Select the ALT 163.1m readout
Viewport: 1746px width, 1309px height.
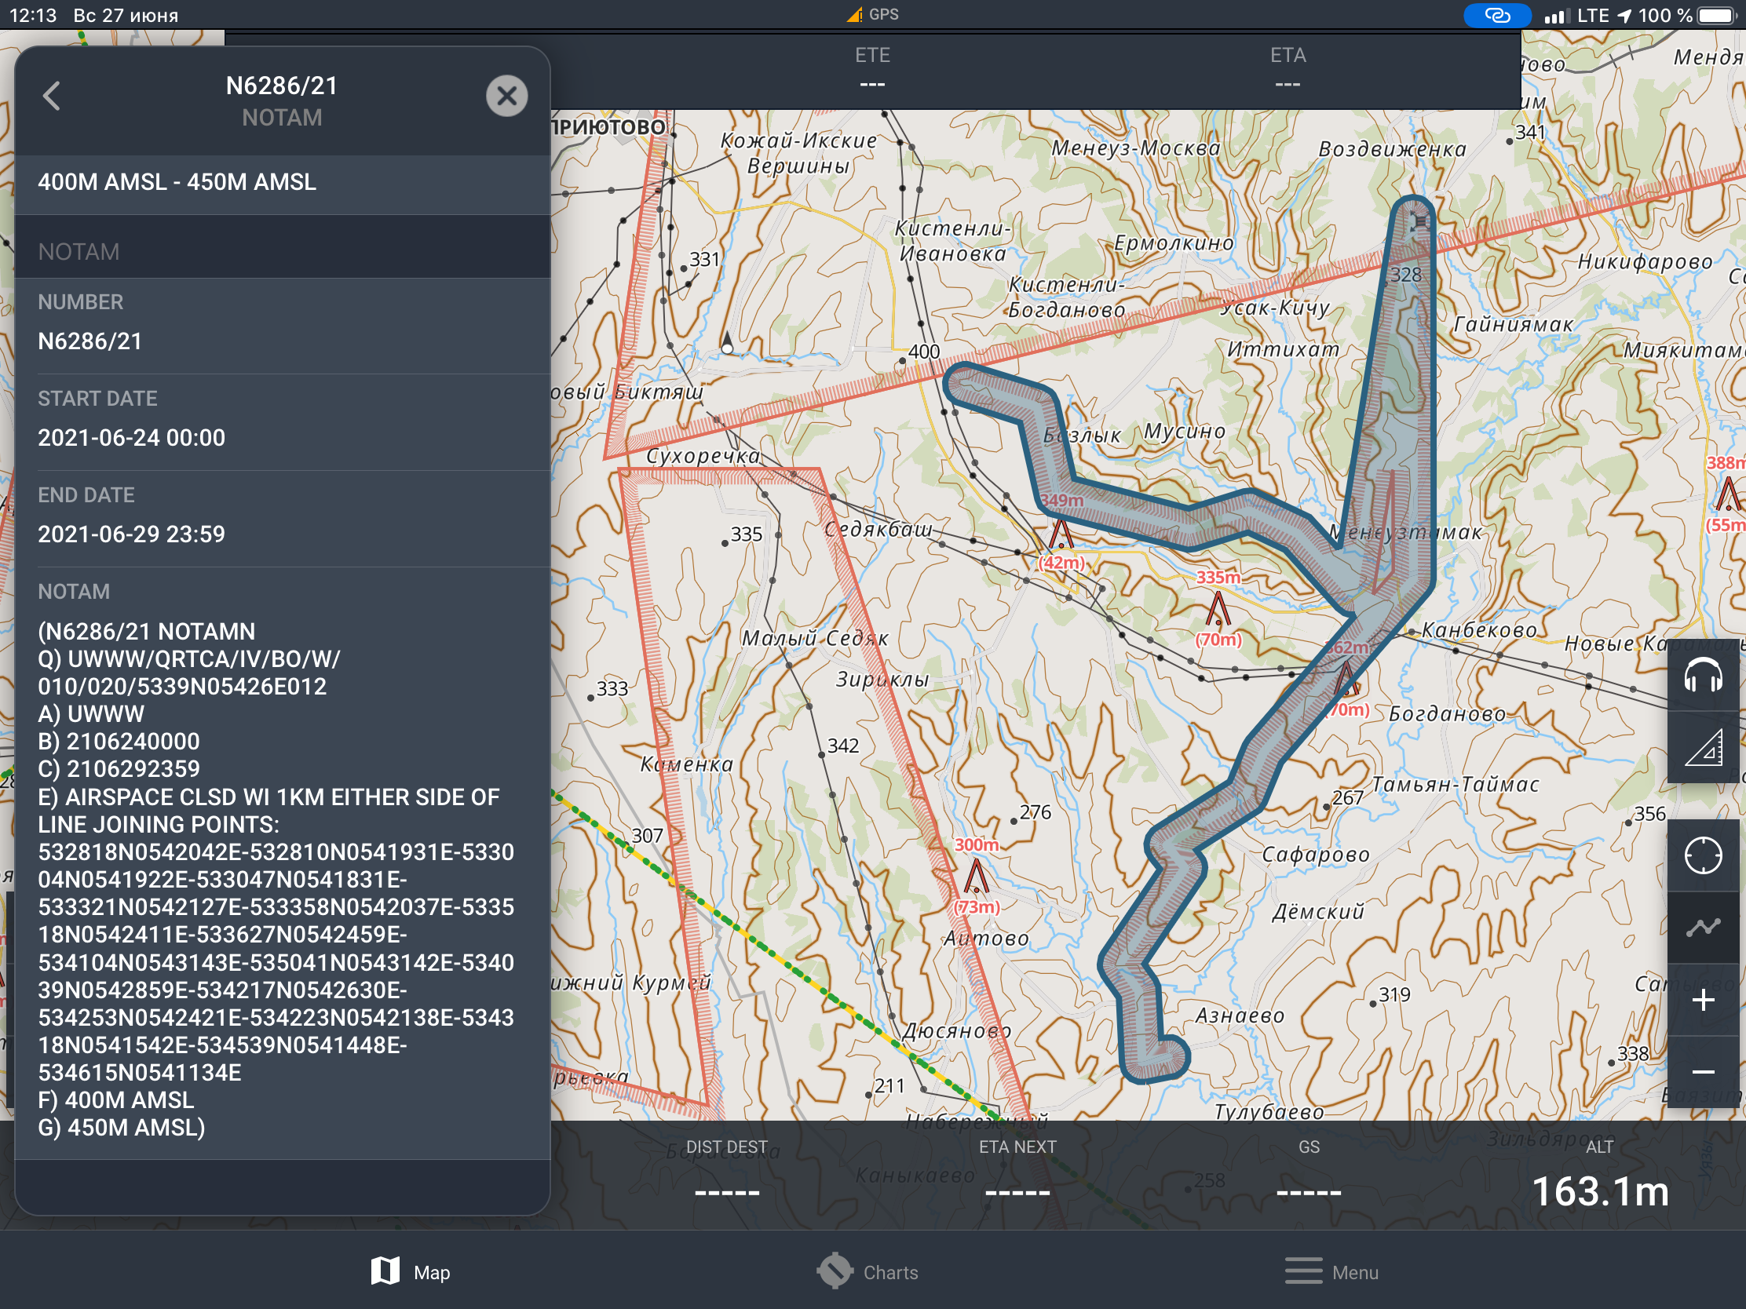[x=1599, y=1190]
